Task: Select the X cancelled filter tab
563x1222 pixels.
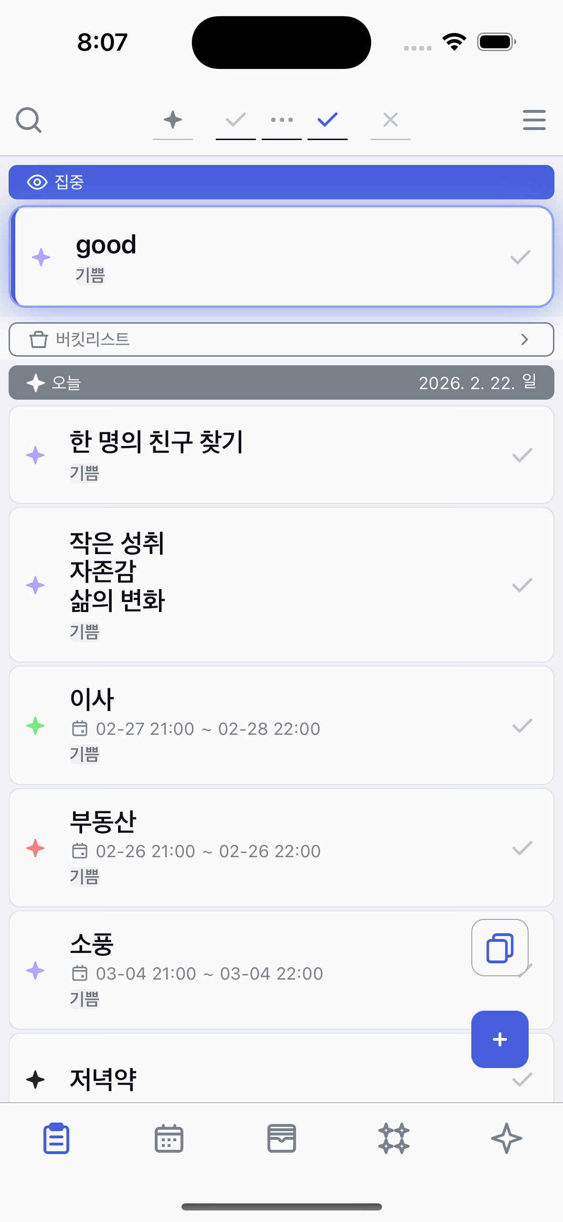Action: pyautogui.click(x=390, y=120)
